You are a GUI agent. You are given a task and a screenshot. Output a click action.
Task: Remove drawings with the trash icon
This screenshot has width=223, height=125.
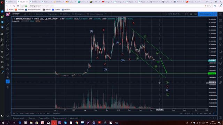[8, 87]
